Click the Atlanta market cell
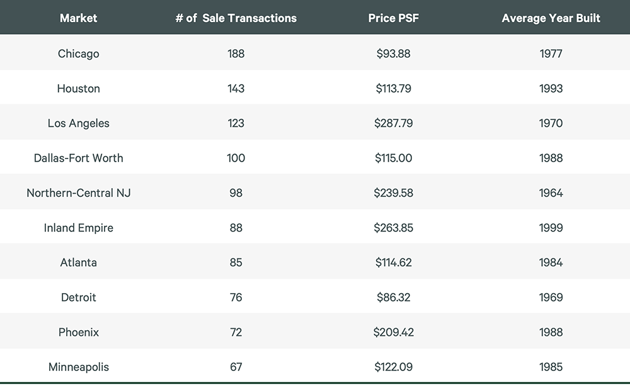The height and width of the screenshot is (388, 630). point(78,262)
